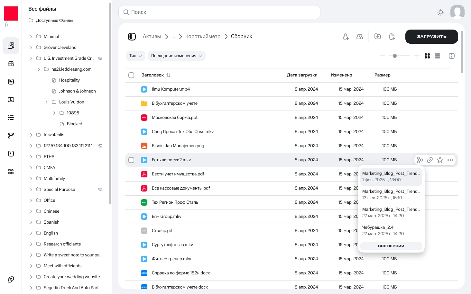Click the star icon to favorite the file
This screenshot has height=294, width=471.
pyautogui.click(x=440, y=160)
